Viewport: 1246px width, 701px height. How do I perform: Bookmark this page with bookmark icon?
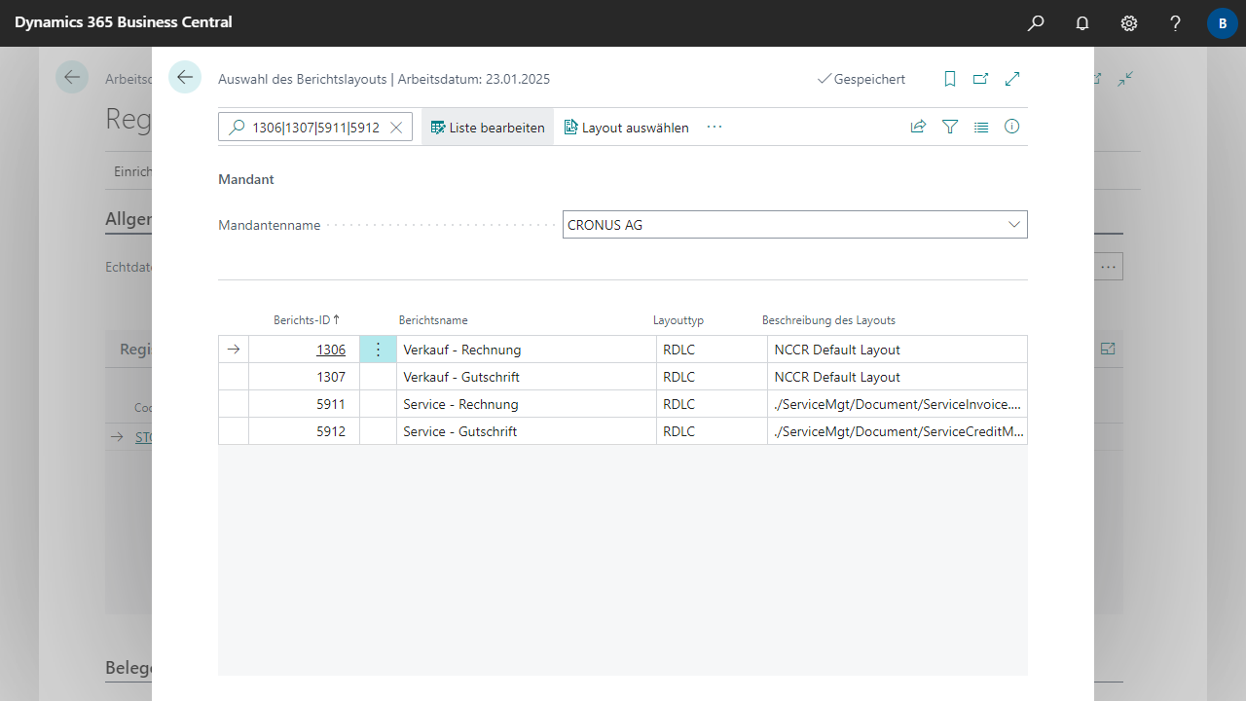click(x=950, y=79)
